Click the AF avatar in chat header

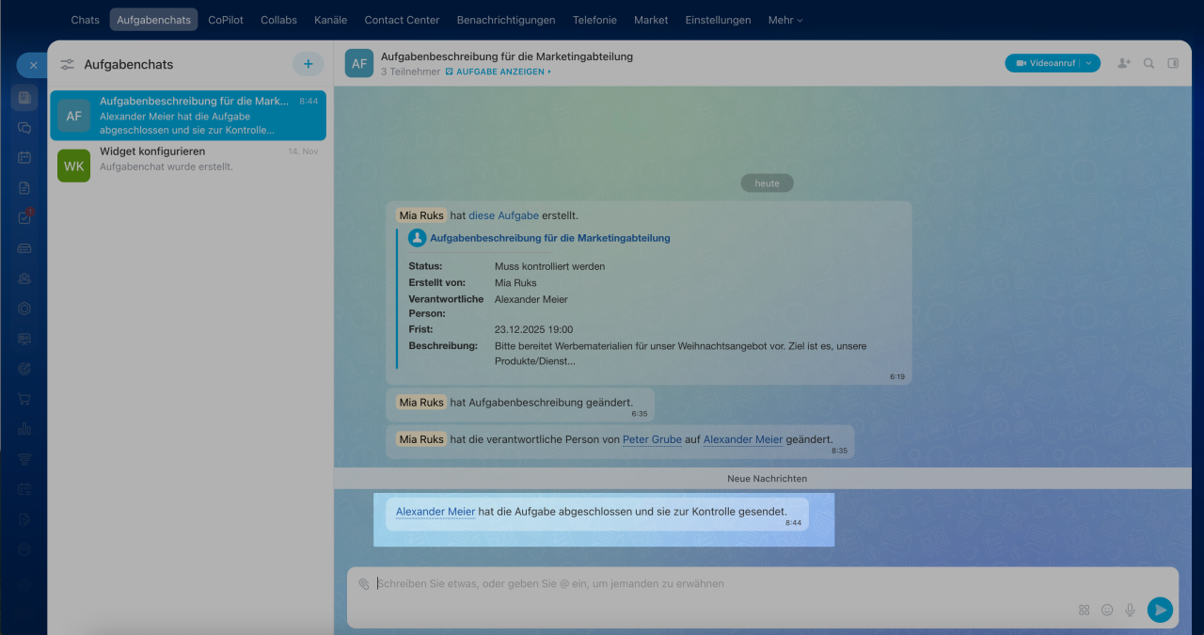[x=359, y=63]
